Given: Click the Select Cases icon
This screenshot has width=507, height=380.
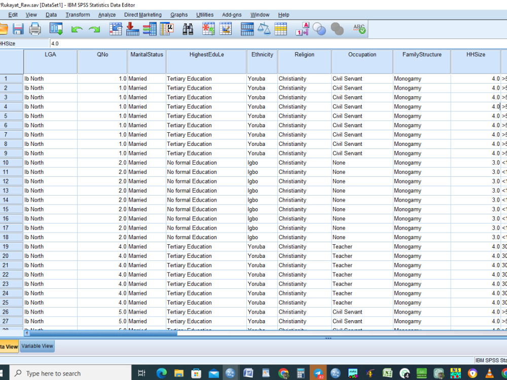Looking at the screenshot, I should (280, 29).
